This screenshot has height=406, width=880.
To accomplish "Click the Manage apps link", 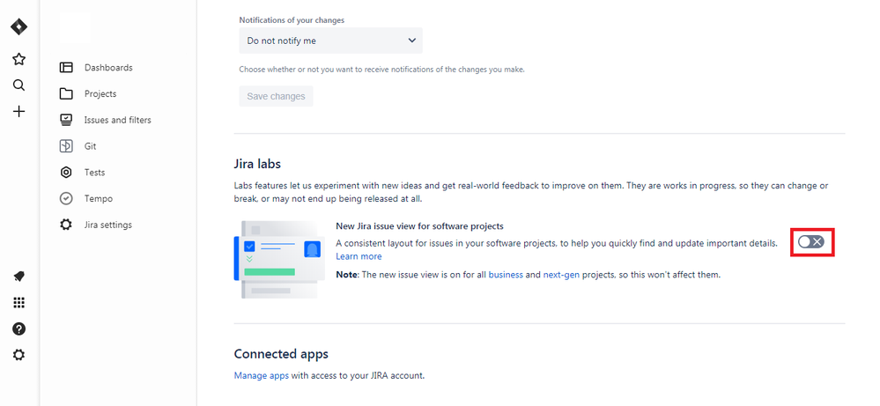I will (262, 375).
